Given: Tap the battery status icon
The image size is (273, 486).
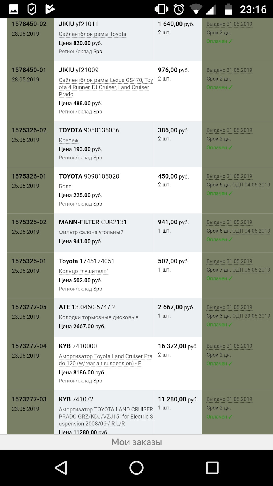Looking at the screenshot, I should tap(228, 9).
